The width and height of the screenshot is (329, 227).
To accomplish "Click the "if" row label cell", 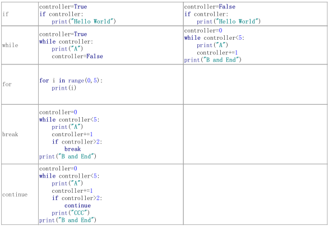I will 20,14.
